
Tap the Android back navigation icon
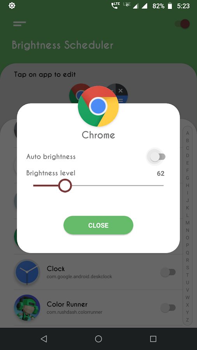pyautogui.click(x=44, y=339)
